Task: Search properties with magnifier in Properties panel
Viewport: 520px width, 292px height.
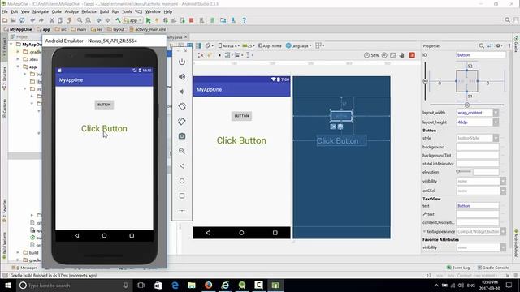Action: 482,46
